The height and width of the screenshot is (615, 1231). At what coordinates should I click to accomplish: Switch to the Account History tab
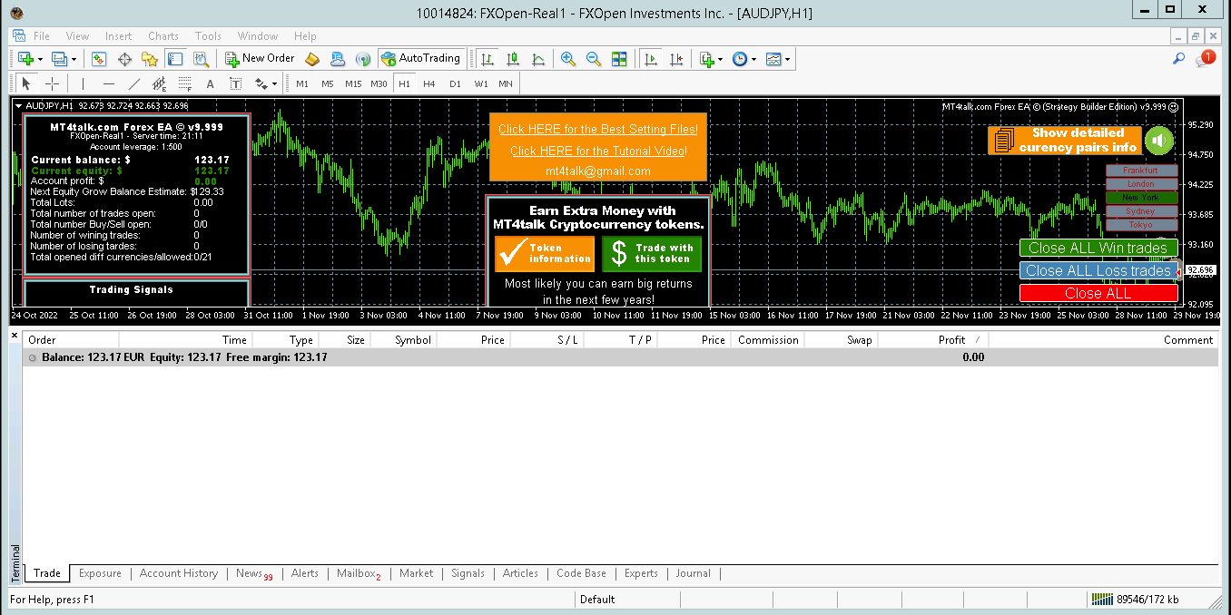tap(179, 573)
